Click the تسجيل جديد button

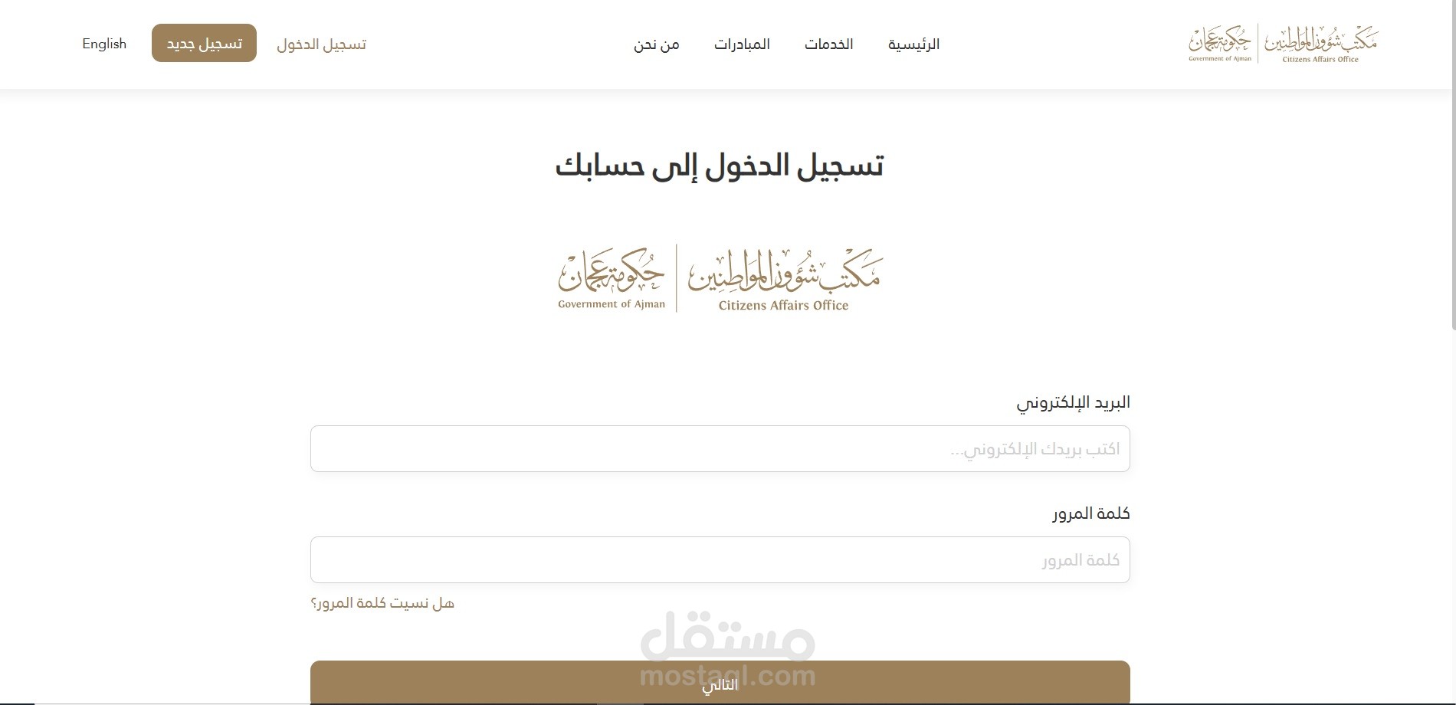(x=204, y=43)
